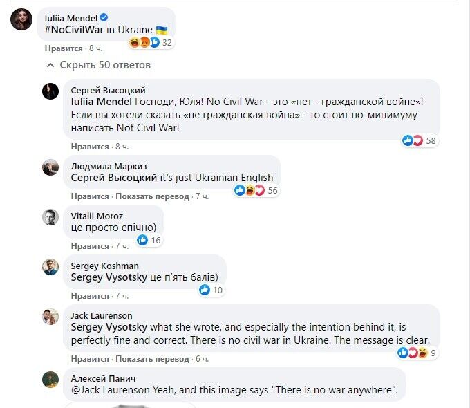470x408 pixels.
Task: Click Sergey Koshman's profile avatar
Action: point(50,267)
